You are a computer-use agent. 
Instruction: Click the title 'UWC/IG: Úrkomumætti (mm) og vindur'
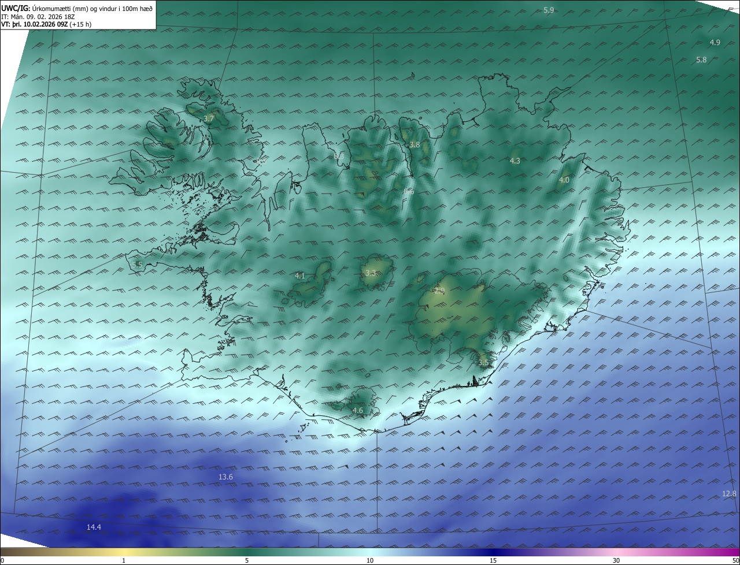point(76,9)
